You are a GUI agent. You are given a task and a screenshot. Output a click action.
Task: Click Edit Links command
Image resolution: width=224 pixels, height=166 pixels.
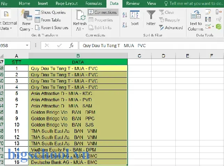(x=100, y=28)
